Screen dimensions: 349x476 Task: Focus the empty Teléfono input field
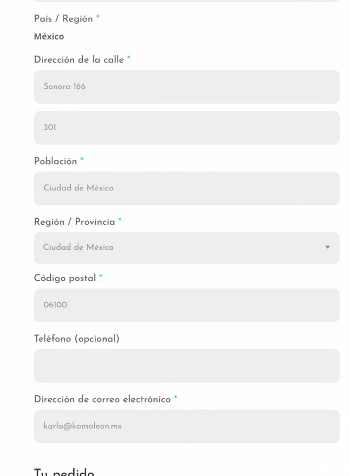[187, 366]
